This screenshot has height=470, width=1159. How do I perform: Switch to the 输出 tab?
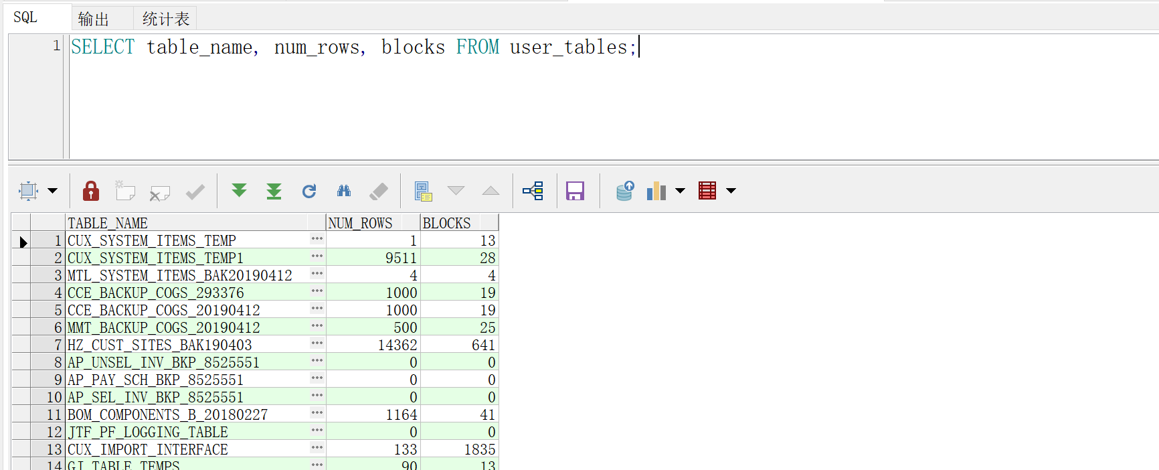pos(94,19)
